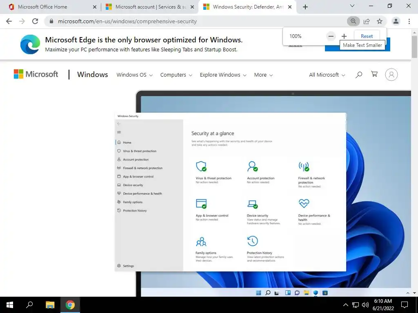The image size is (418, 313).
Task: Reset the zoom level to default
Action: [x=367, y=36]
